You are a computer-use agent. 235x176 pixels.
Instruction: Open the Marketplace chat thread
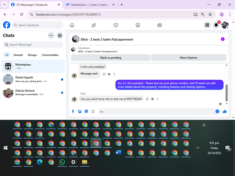[33, 66]
